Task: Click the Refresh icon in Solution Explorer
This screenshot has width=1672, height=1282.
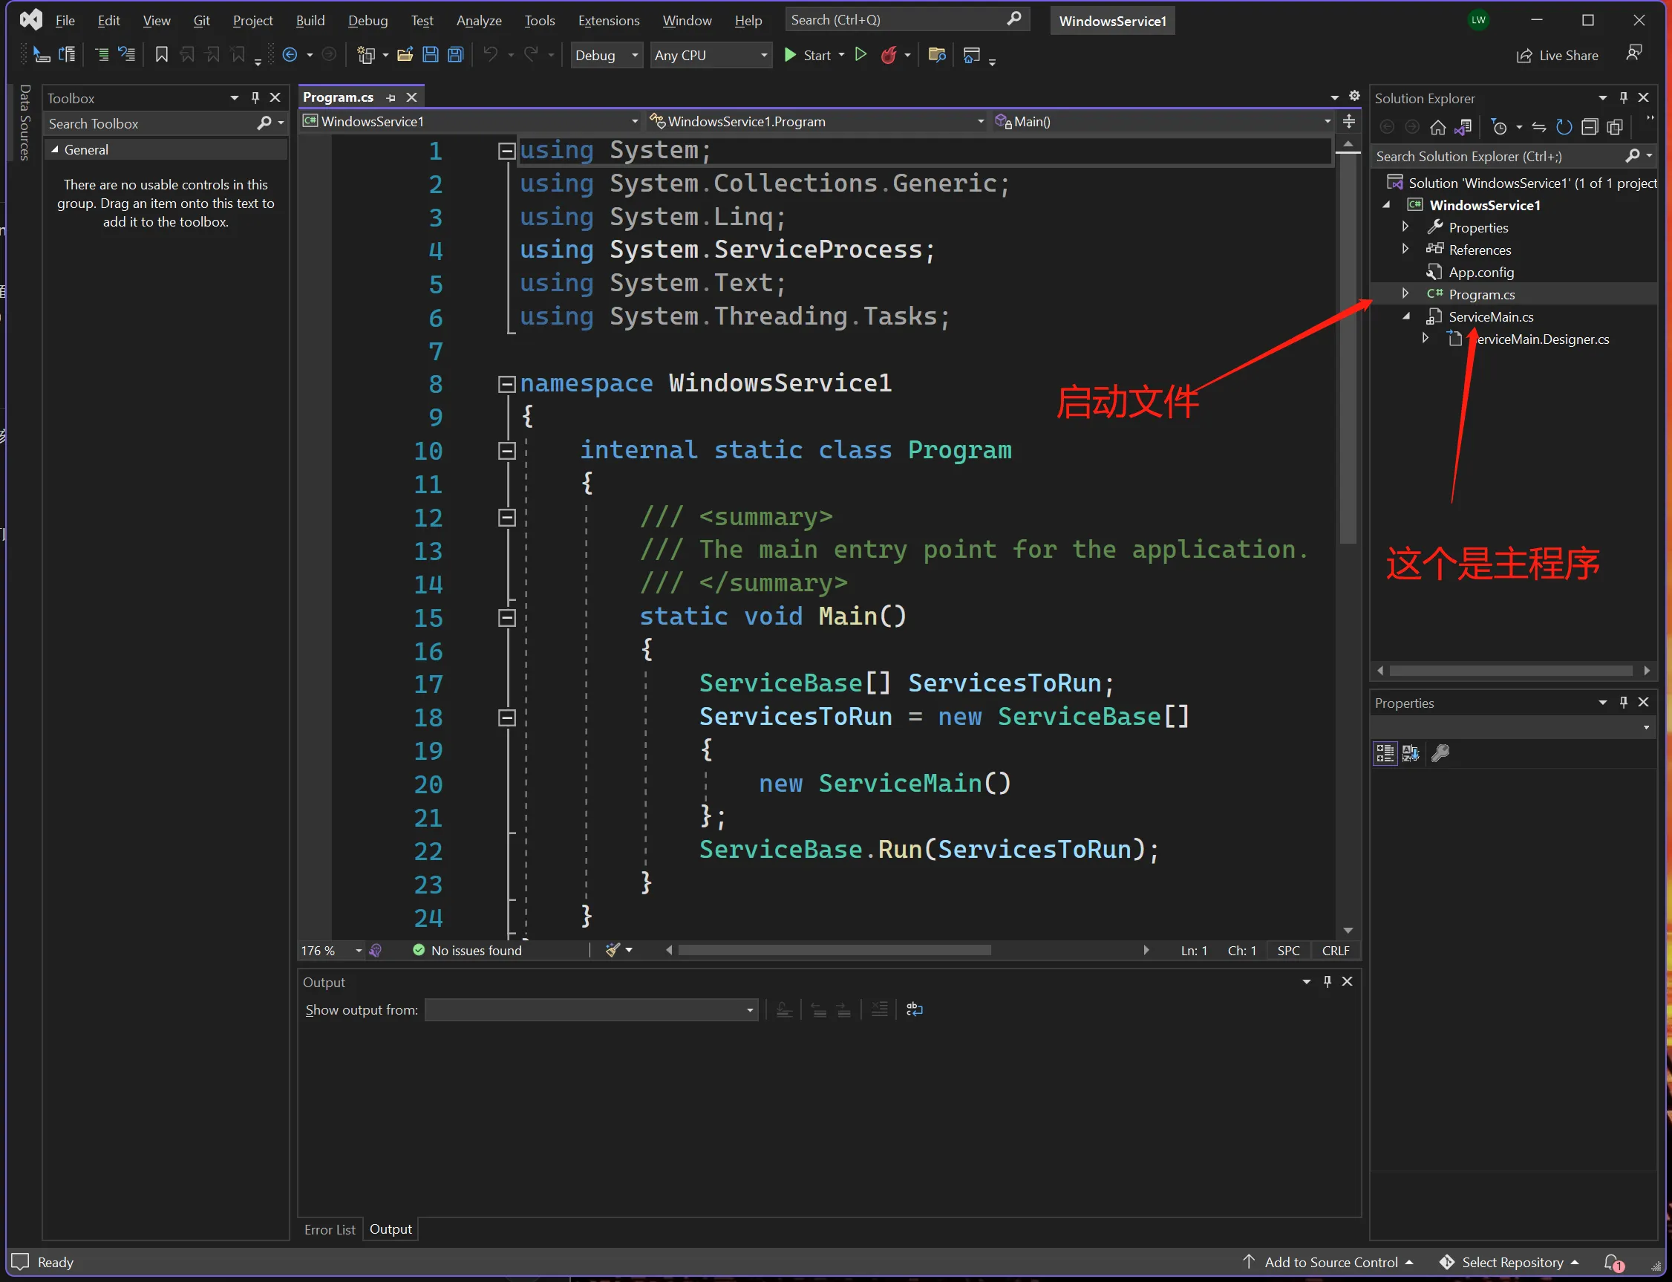Action: click(x=1564, y=128)
